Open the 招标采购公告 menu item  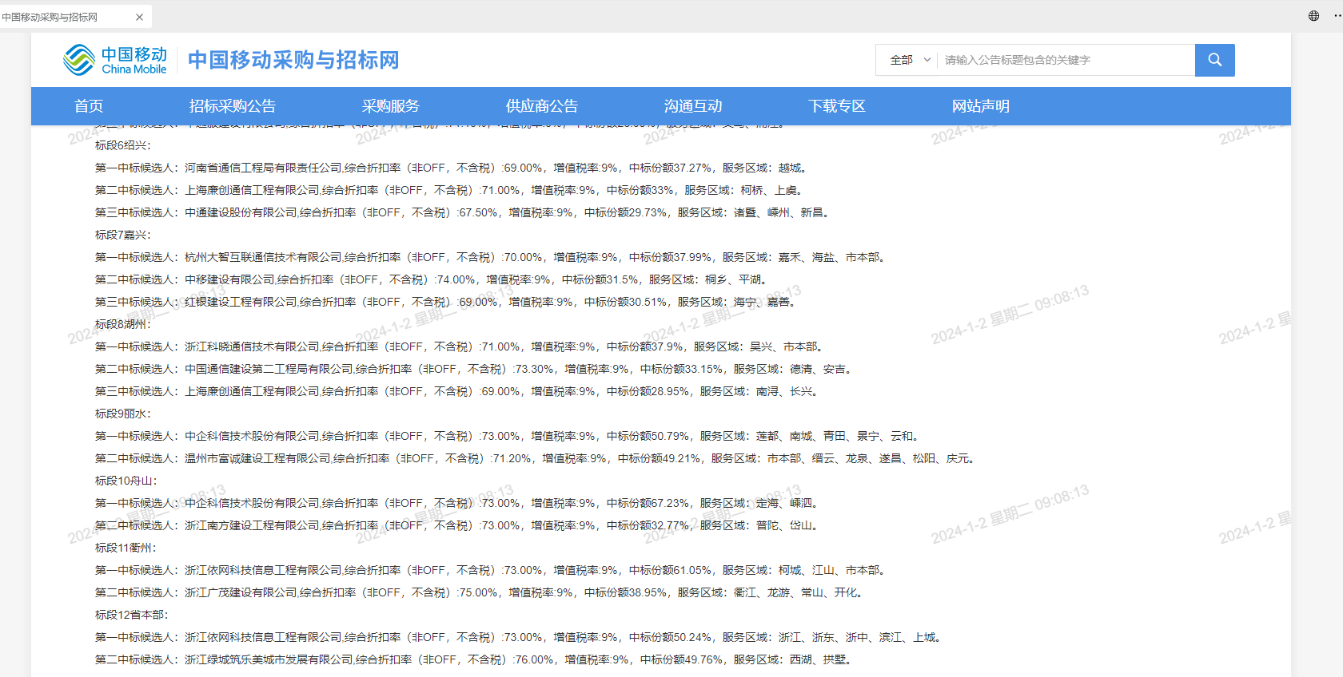coord(232,106)
